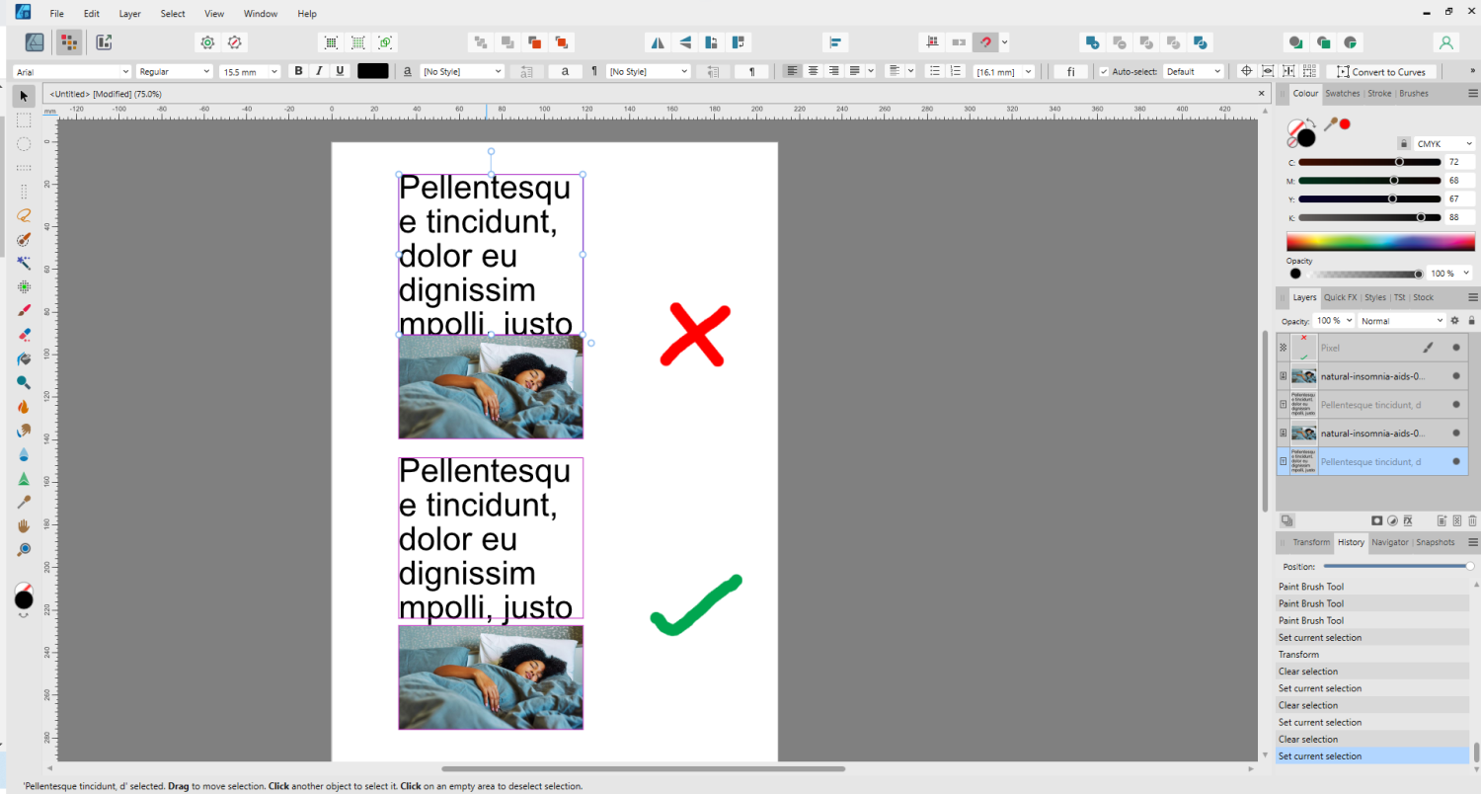Open the account profile icon
Image resolution: width=1481 pixels, height=794 pixels.
click(x=1445, y=42)
